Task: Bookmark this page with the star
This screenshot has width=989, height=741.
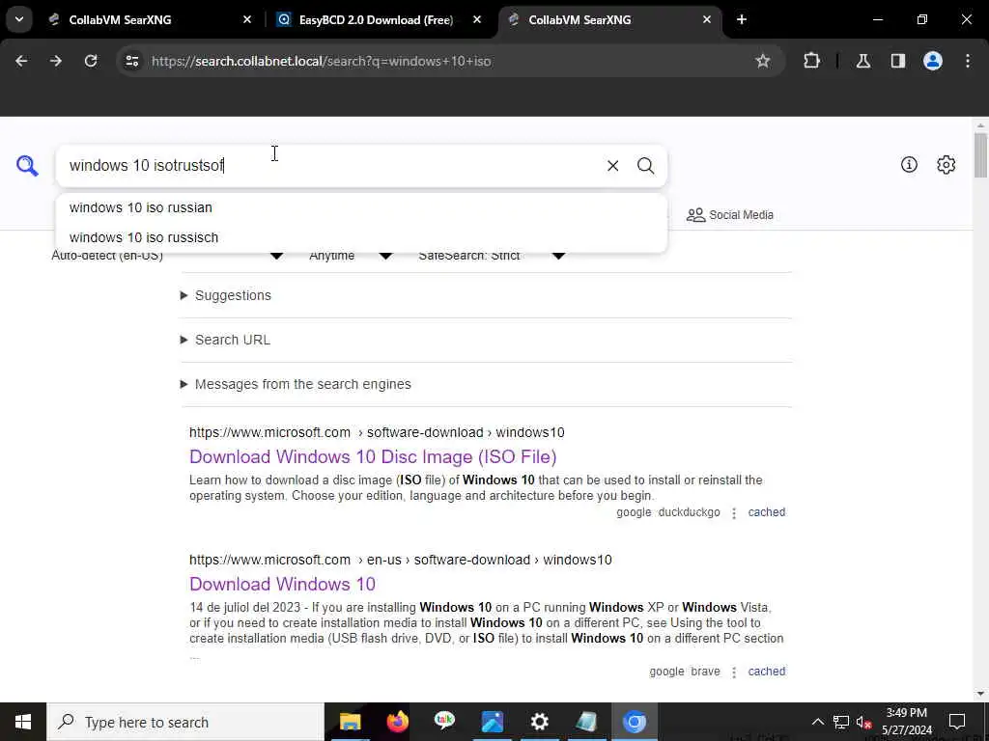Action: (763, 61)
